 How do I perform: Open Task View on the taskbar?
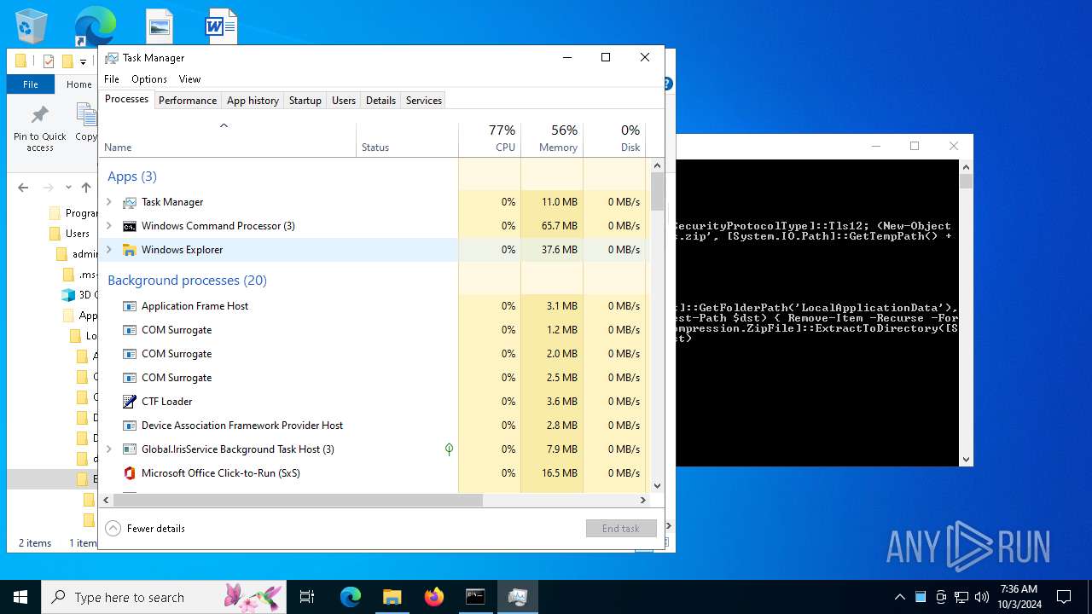coord(307,597)
